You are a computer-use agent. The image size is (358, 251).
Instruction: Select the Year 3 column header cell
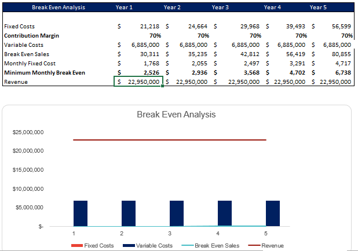pyautogui.click(x=220, y=8)
